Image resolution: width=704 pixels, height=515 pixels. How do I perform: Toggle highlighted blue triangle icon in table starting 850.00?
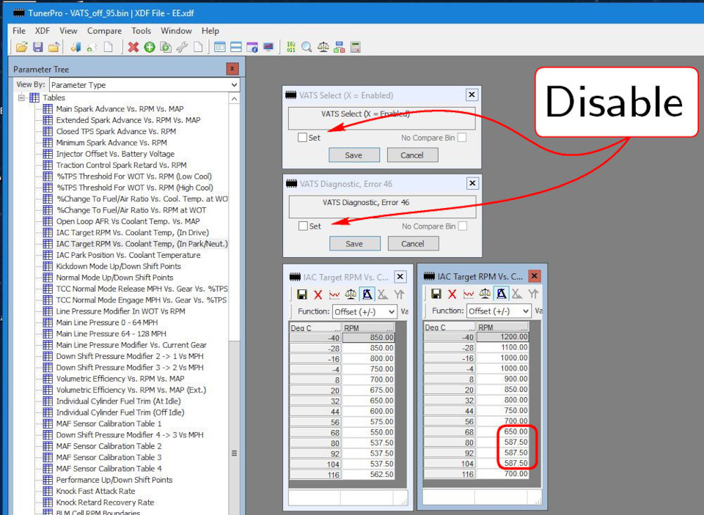click(x=367, y=294)
